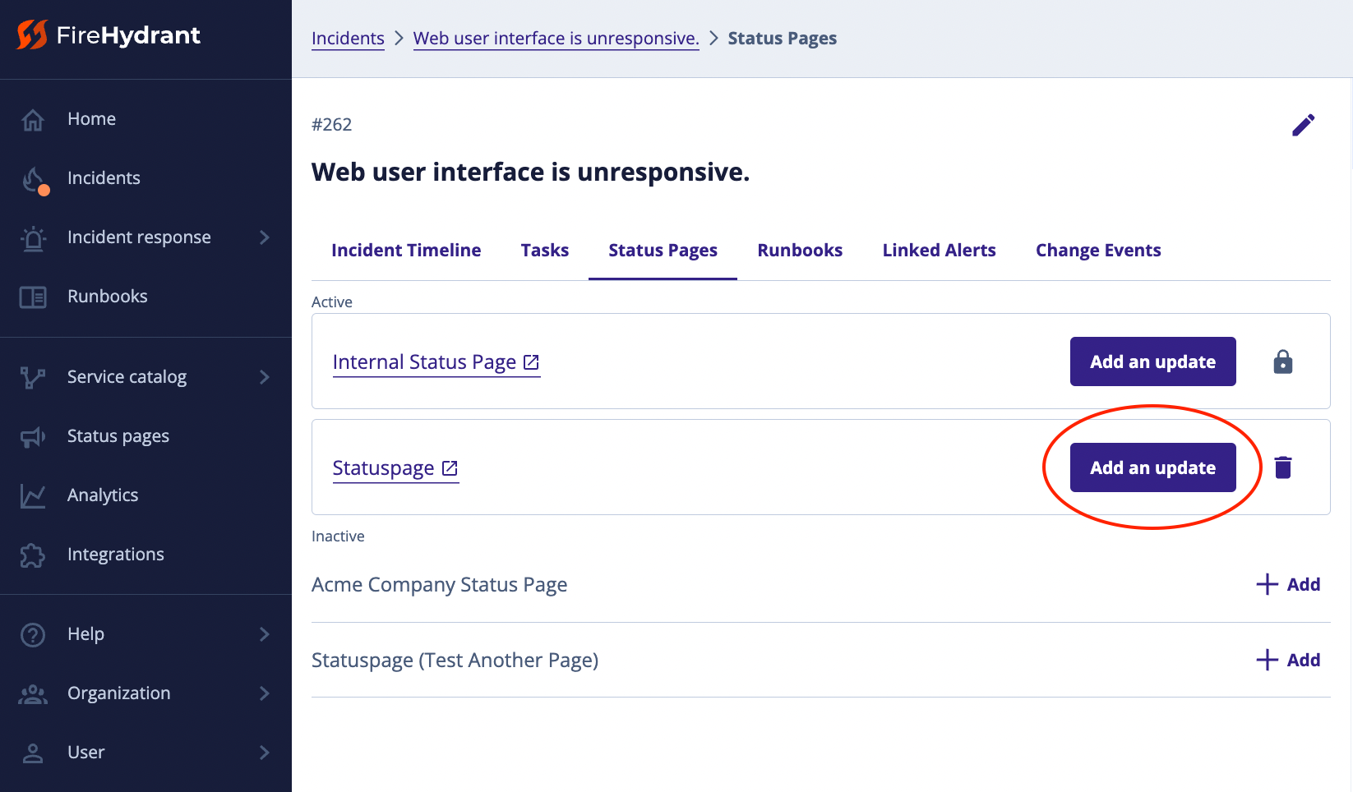
Task: Add an update to Internal Status Page
Action: (1152, 361)
